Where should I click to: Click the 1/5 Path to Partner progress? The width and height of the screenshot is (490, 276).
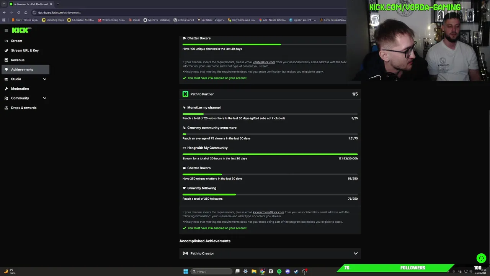click(355, 94)
